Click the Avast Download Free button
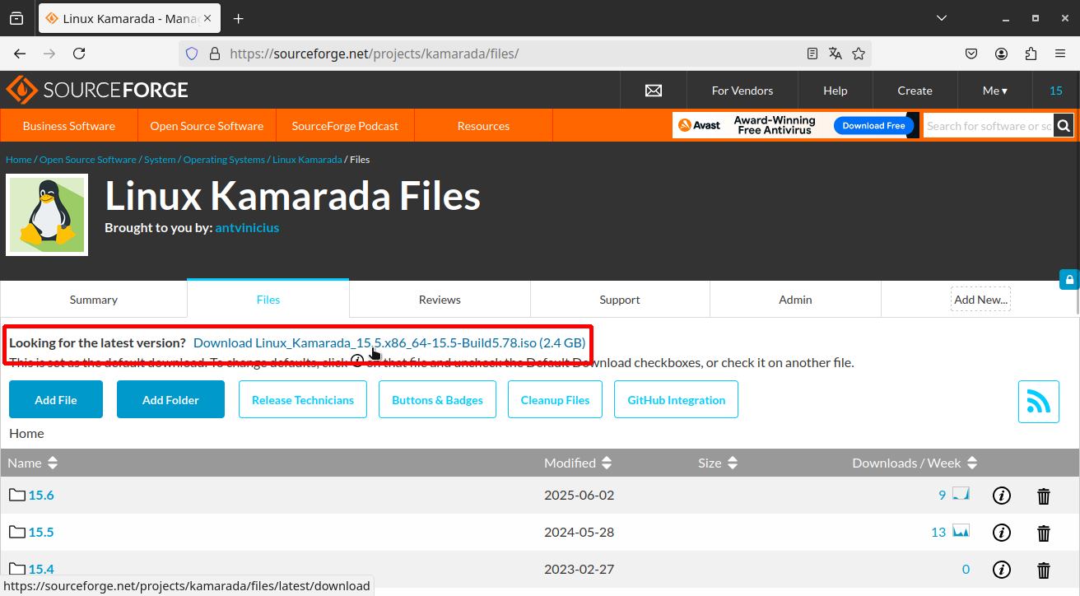Screen dimensions: 1080x596 [x=873, y=126]
